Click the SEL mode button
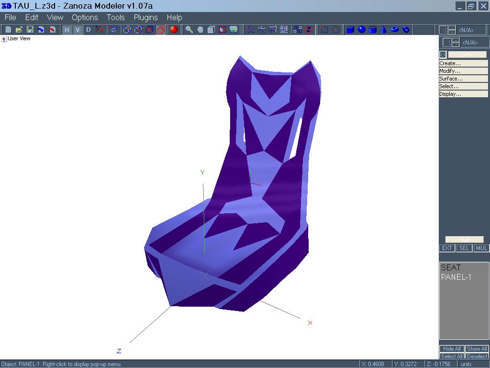 (x=464, y=248)
